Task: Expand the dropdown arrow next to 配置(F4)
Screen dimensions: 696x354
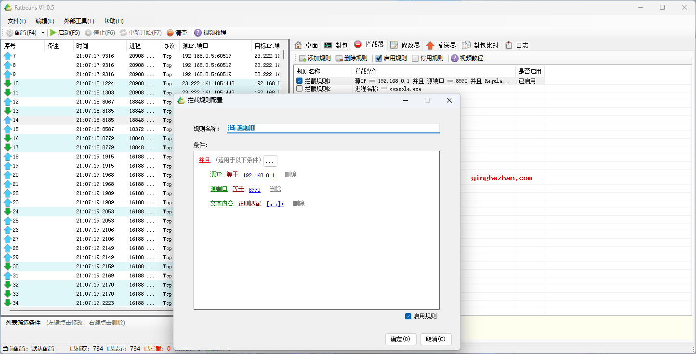Action: tap(43, 33)
